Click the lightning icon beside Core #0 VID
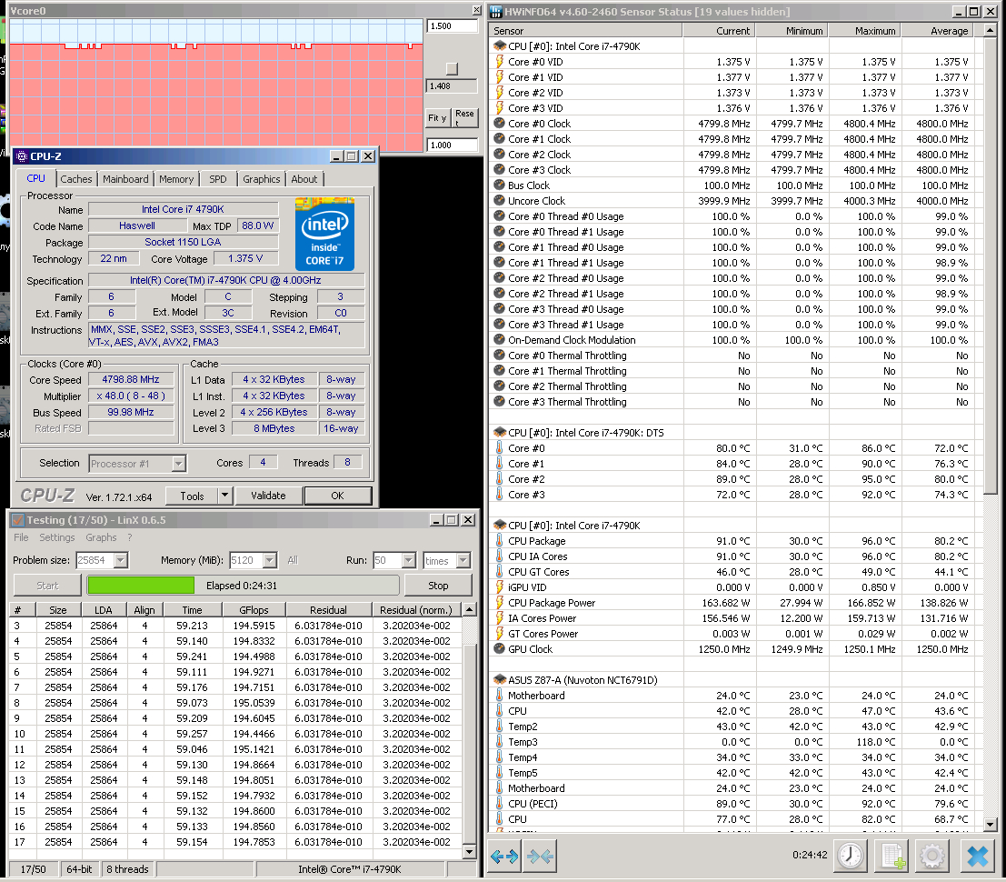 [x=500, y=62]
